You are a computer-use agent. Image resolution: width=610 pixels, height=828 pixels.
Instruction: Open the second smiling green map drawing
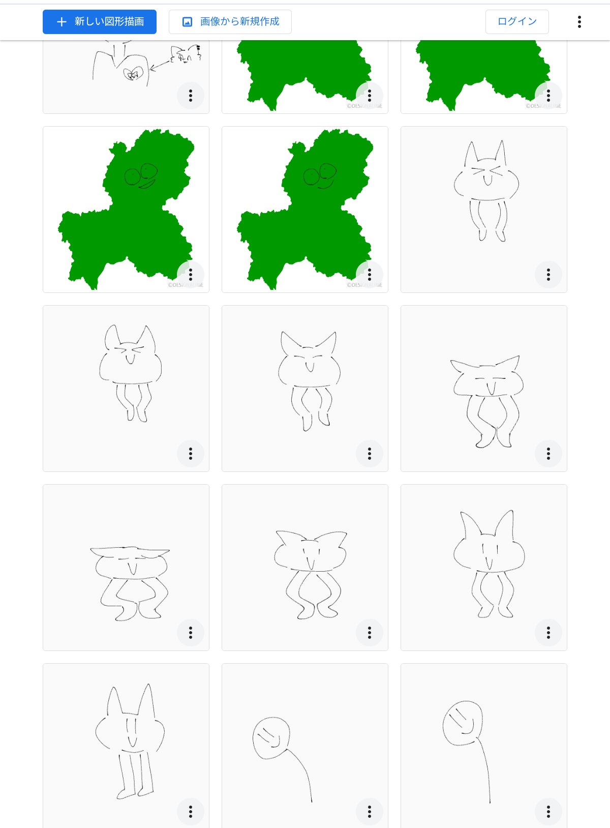tap(305, 210)
